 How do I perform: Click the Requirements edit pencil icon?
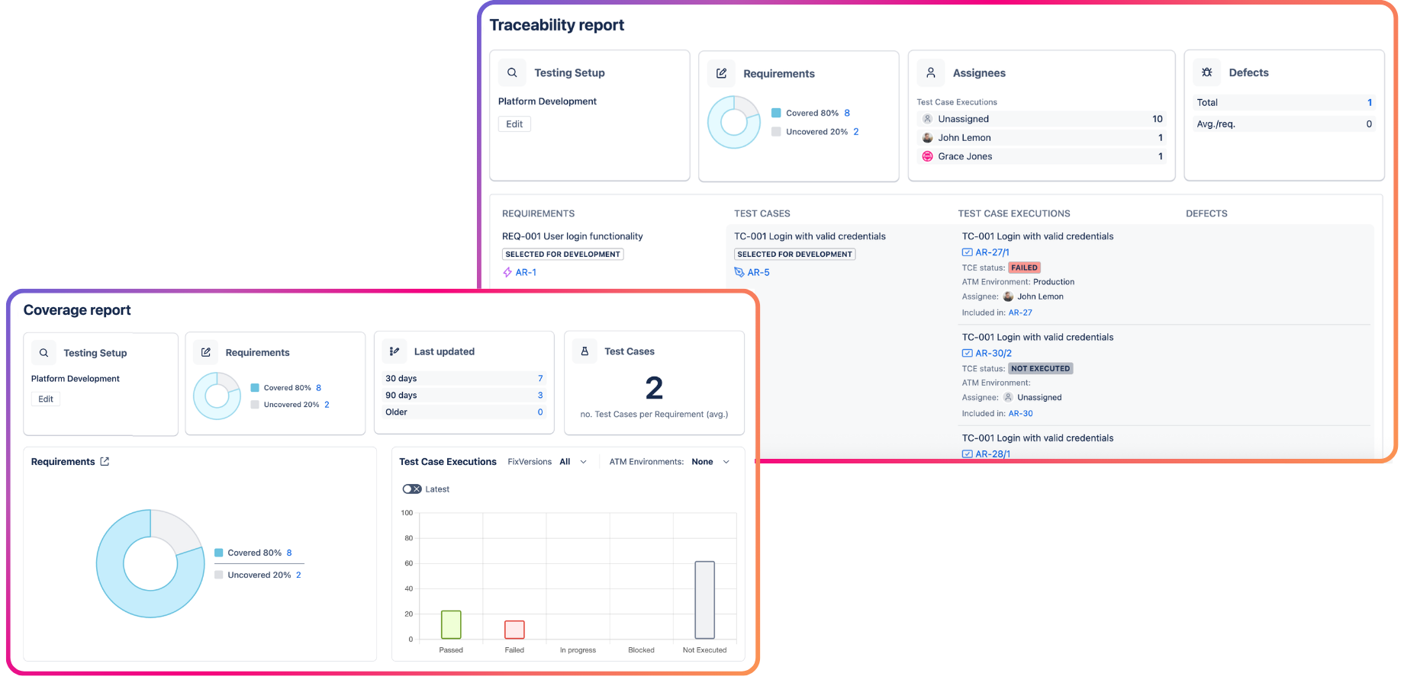pos(722,73)
